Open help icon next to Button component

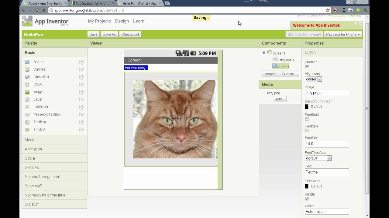click(82, 62)
